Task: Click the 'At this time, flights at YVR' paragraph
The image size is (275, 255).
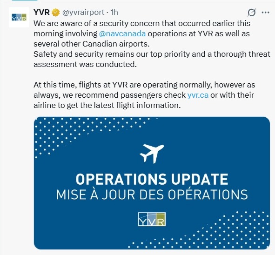Action: click(144, 95)
